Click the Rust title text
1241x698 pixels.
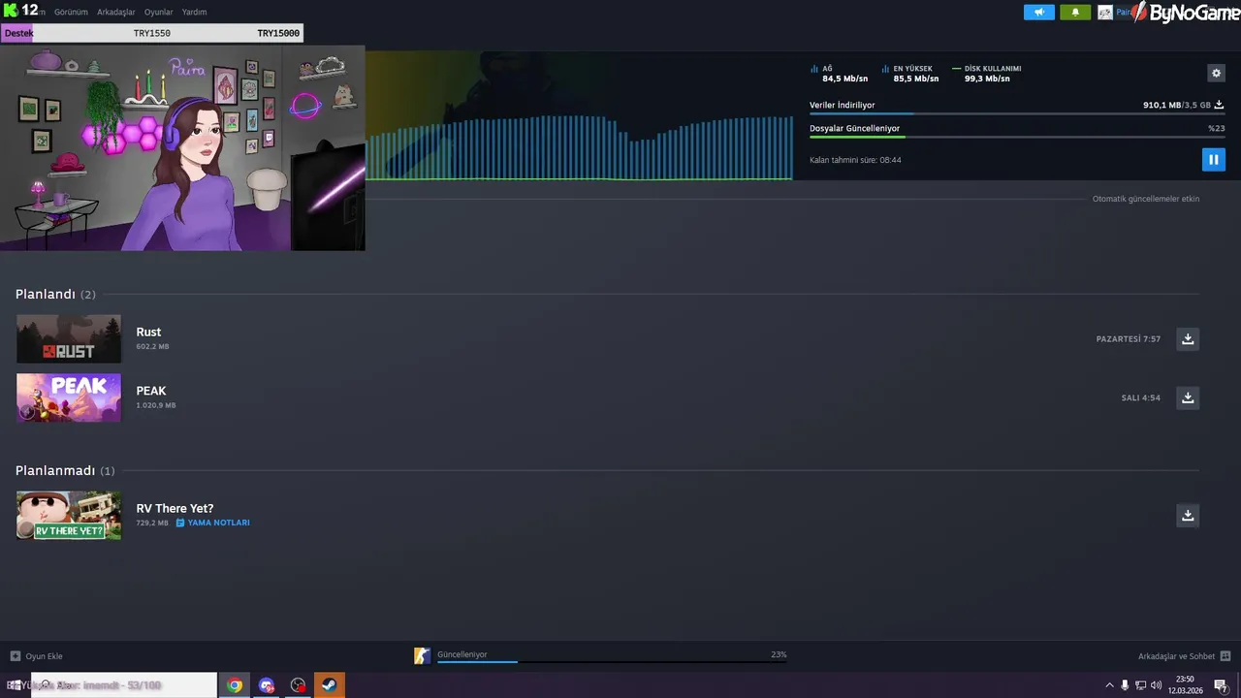tap(148, 332)
